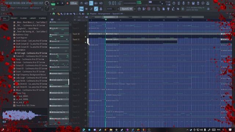Toggle typing keyboard to piano button
This screenshot has height=132, width=235.
82,9
